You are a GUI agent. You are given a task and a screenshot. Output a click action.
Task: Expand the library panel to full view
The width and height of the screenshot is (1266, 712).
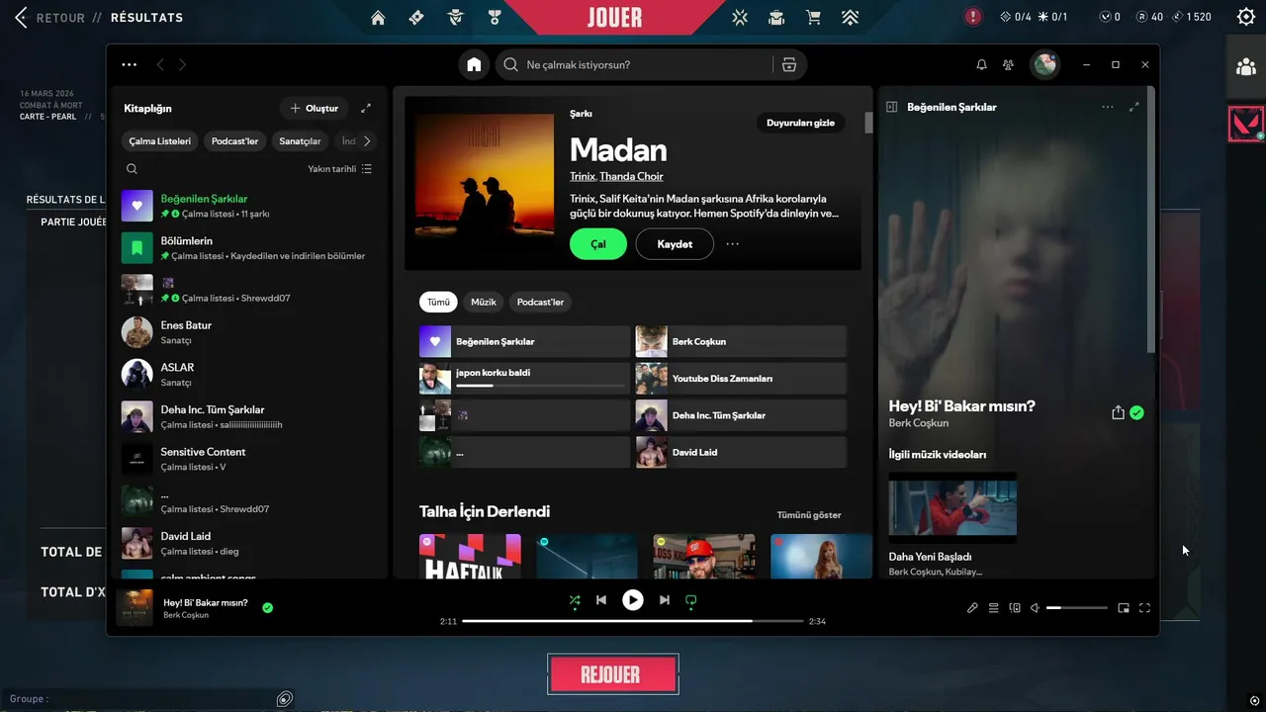click(366, 108)
